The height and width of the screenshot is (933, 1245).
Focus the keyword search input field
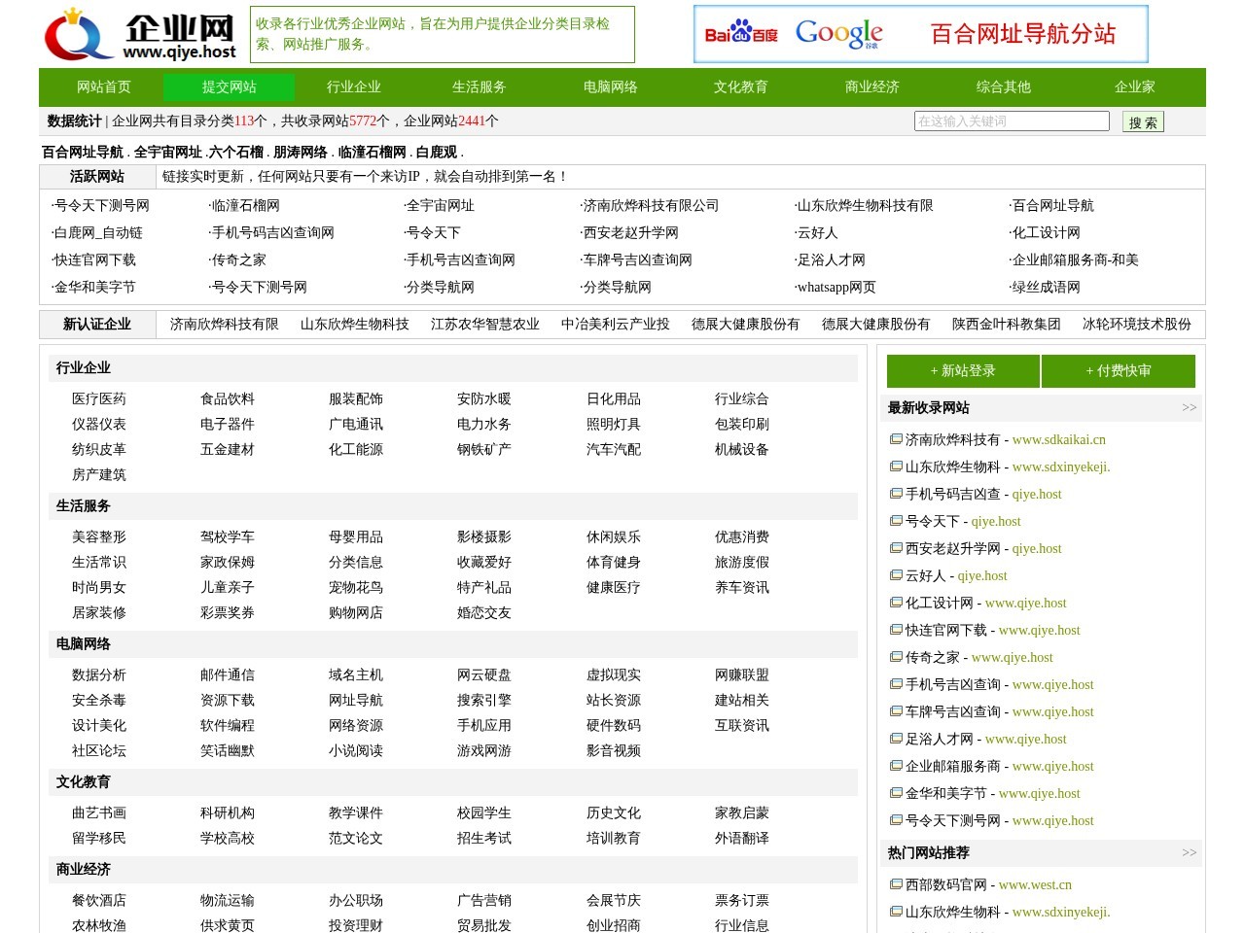coord(1012,121)
